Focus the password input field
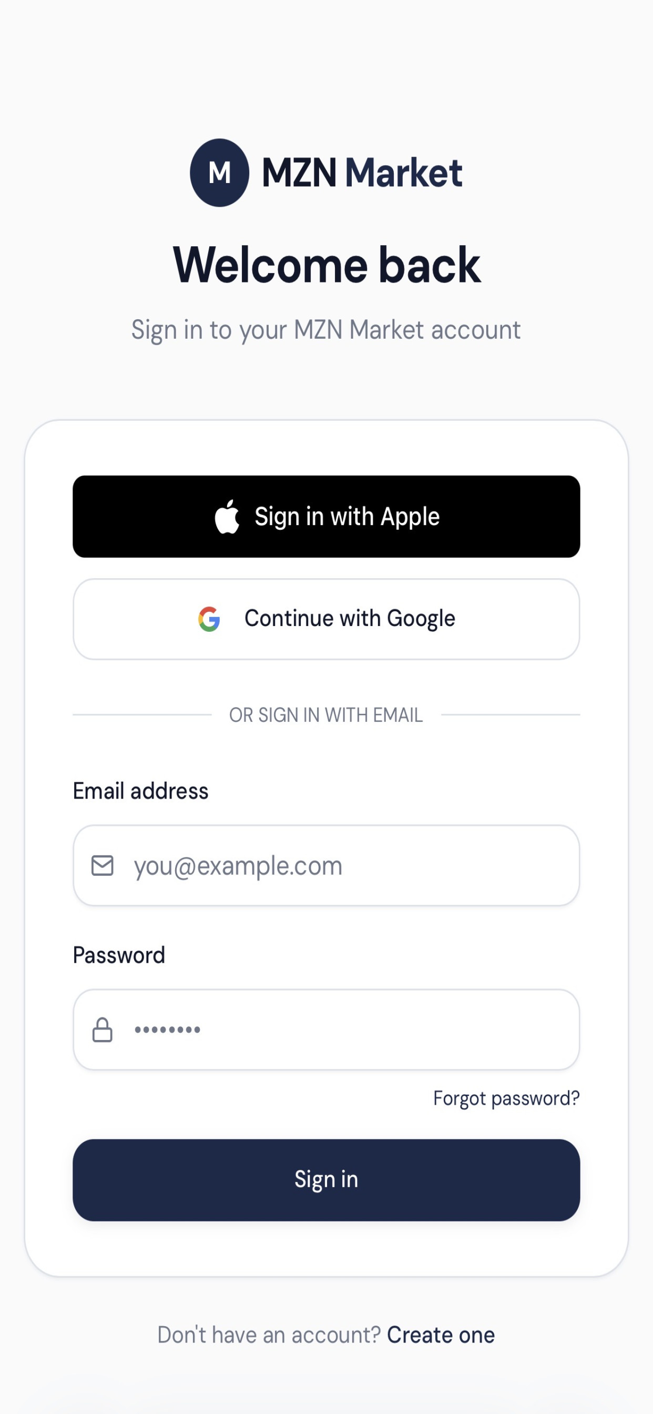653x1414 pixels. (326, 1030)
